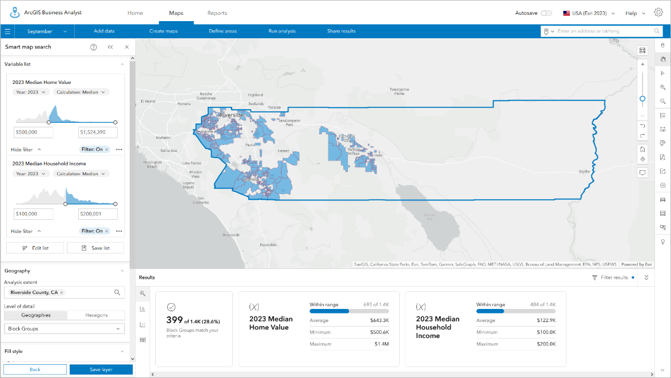Open the Block Groups dropdown
This screenshot has height=378, width=671.
pyautogui.click(x=64, y=327)
